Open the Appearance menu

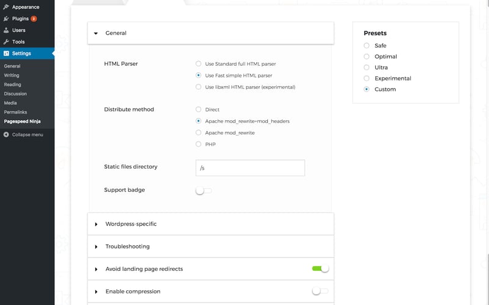click(x=27, y=7)
